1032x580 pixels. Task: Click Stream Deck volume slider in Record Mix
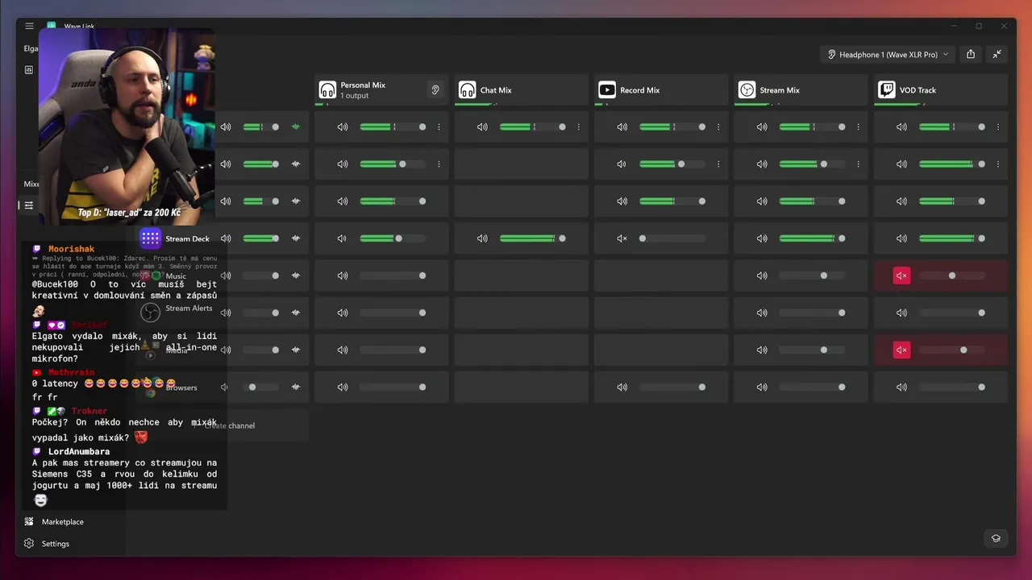[673, 238]
